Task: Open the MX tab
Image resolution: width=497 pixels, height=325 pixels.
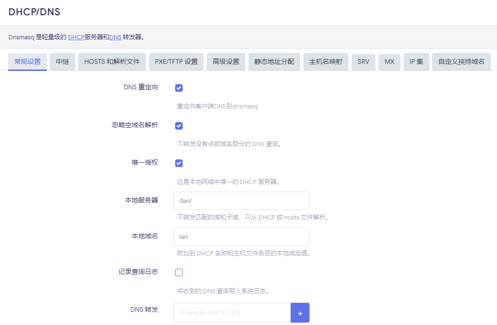Action: click(390, 62)
